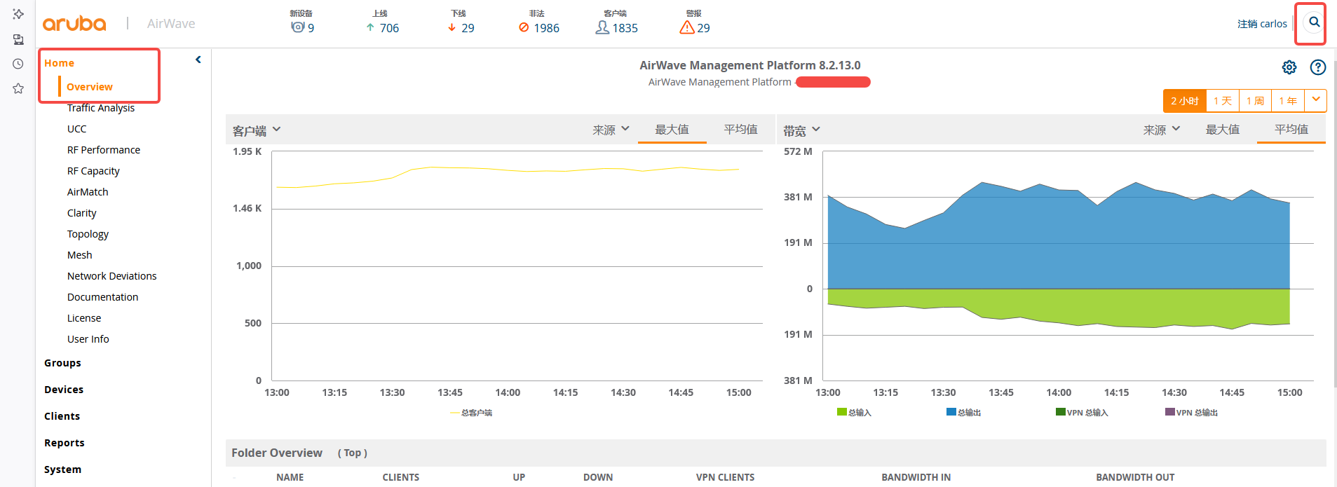Select the 1 年 time range

pos(1288,101)
